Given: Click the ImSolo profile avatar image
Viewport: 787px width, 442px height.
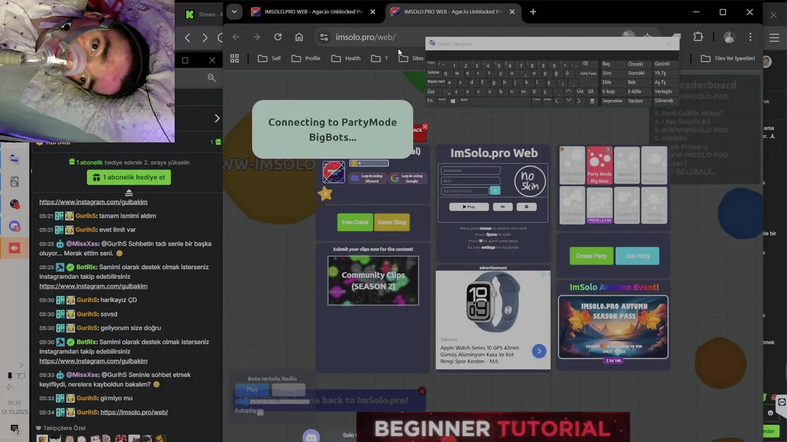Looking at the screenshot, I should [x=334, y=172].
